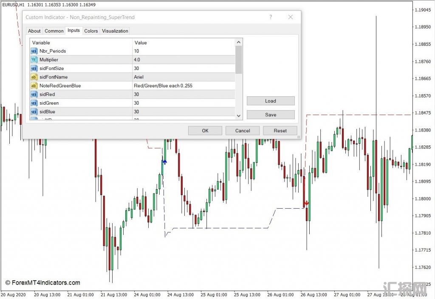
Task: Switch to the About tab
Action: [x=34, y=31]
